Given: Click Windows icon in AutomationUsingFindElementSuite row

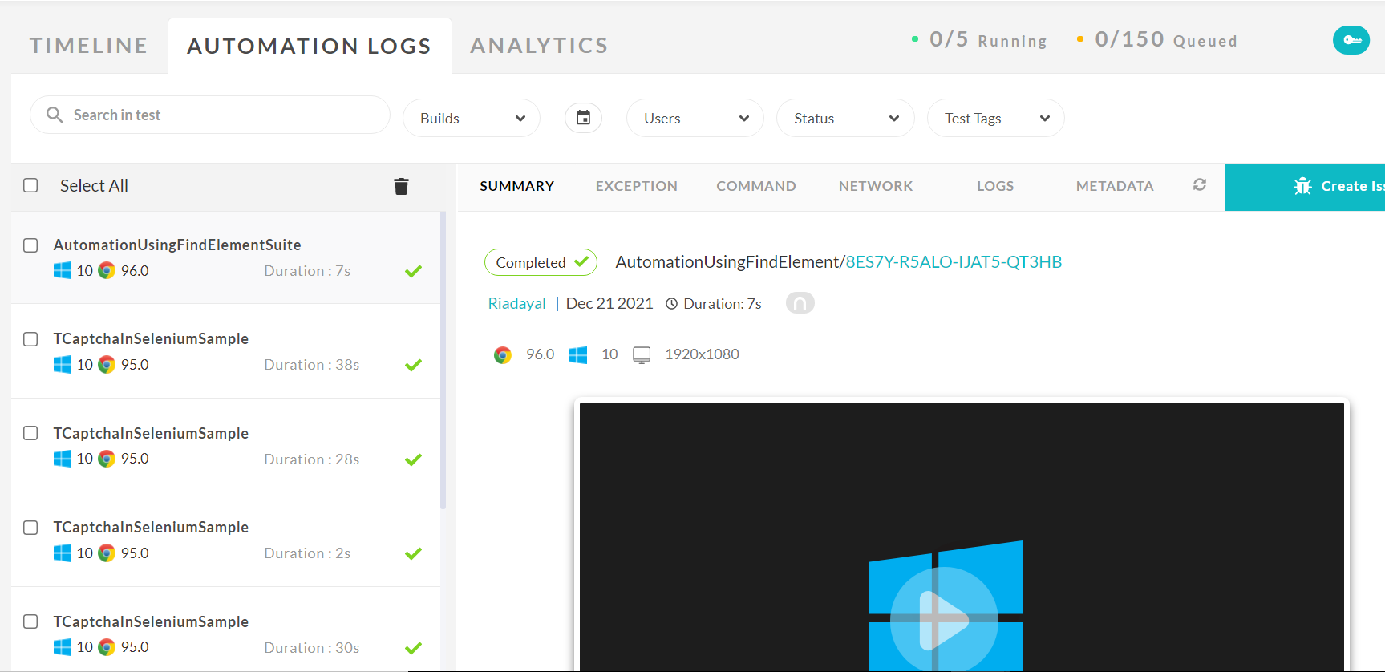Looking at the screenshot, I should 63,270.
